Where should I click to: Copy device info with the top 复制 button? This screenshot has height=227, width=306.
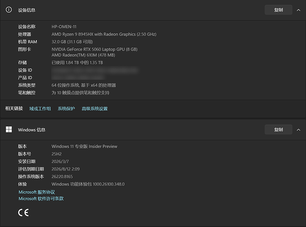[278, 10]
